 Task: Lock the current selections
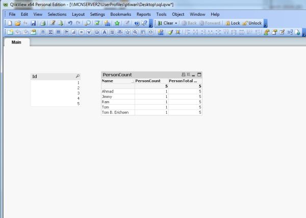(x=233, y=23)
